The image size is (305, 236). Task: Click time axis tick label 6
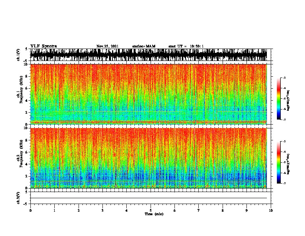[x=175, y=211]
